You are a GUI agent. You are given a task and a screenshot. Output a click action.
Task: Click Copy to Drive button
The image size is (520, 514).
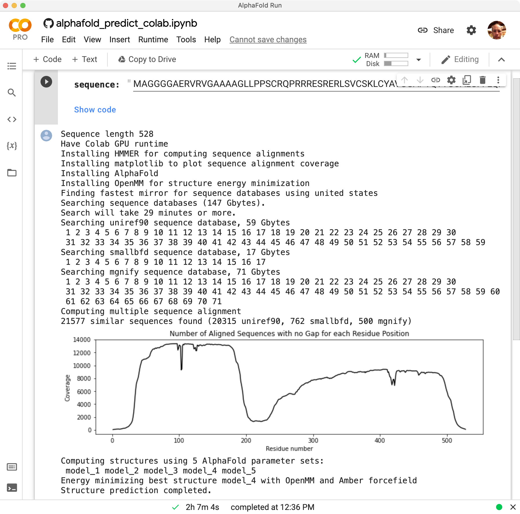[x=147, y=59]
